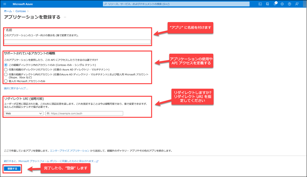Click the redirect URI input field
The height and width of the screenshot is (177, 307).
(84, 113)
